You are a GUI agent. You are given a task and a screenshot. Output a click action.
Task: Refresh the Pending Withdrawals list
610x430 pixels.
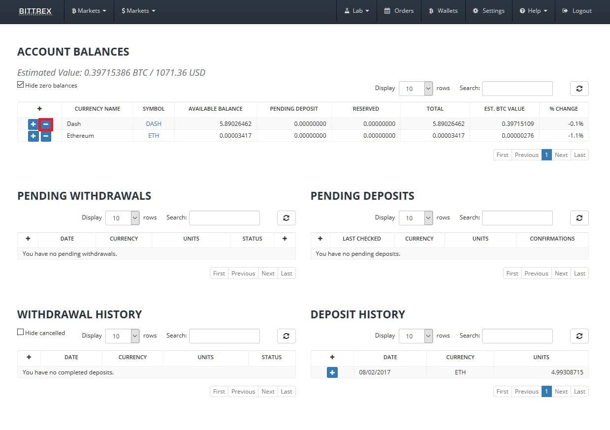(x=286, y=217)
